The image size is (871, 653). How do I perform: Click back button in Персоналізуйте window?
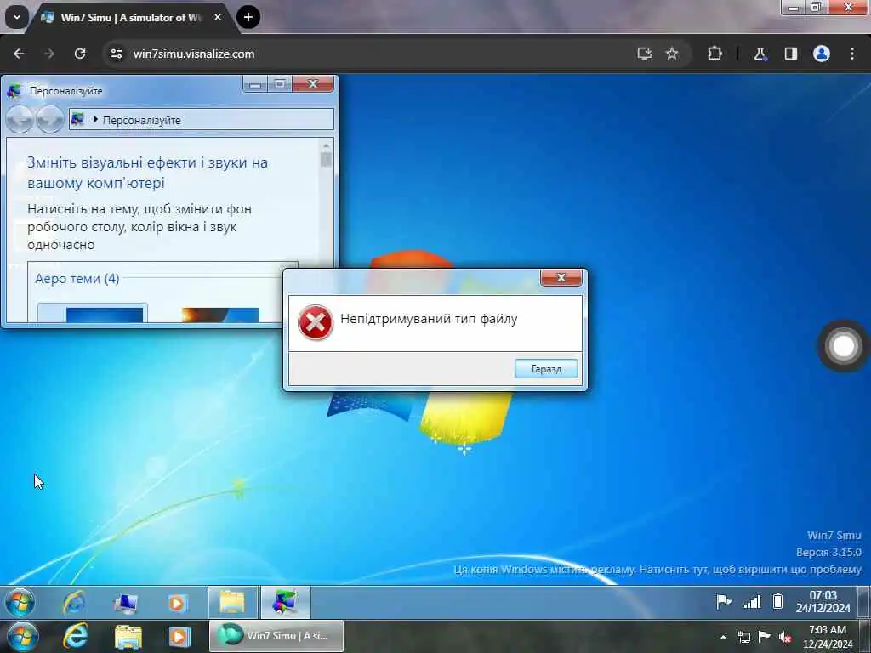point(20,119)
